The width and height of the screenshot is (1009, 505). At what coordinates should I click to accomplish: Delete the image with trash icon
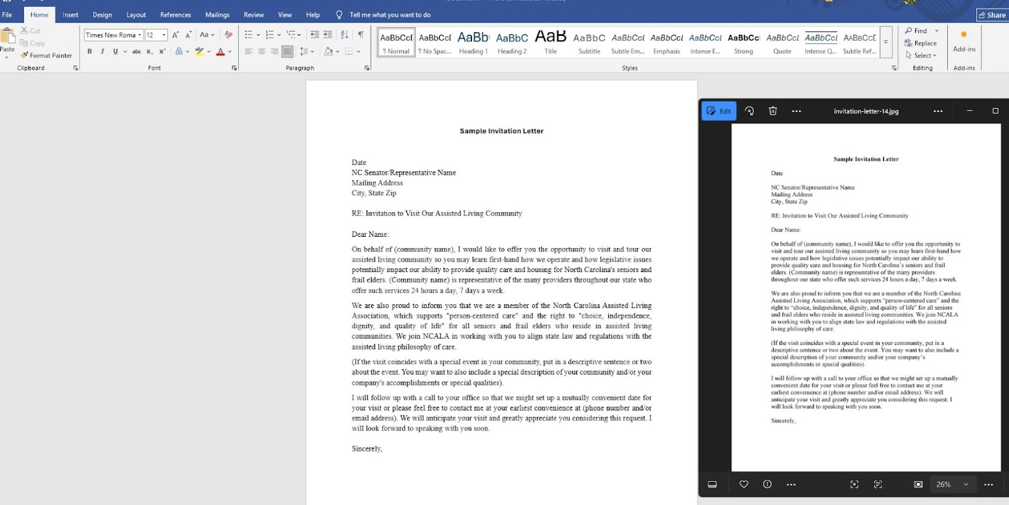(773, 111)
